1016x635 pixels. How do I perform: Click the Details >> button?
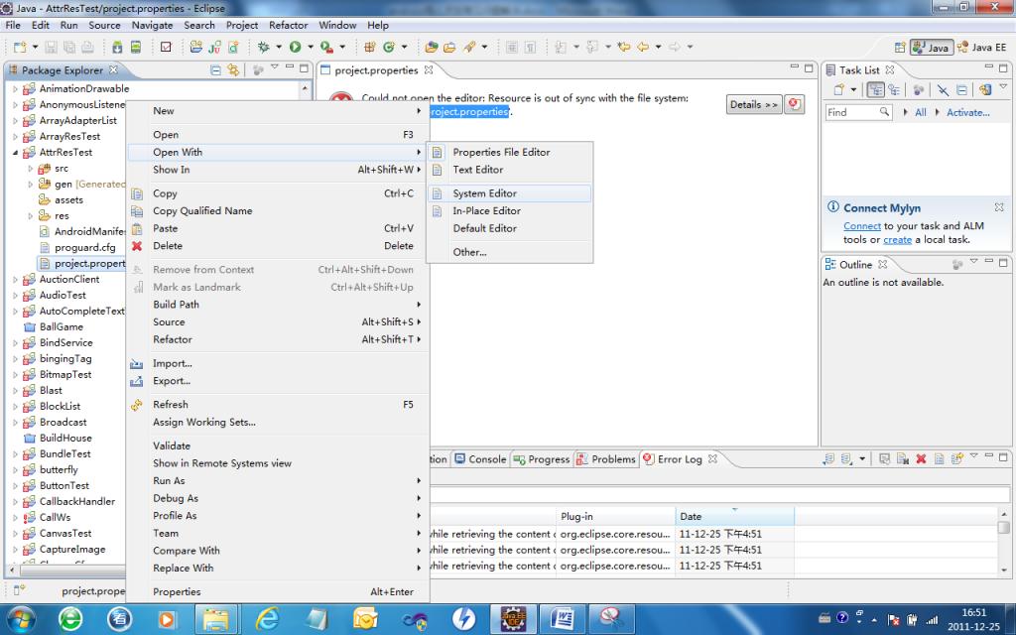point(754,104)
